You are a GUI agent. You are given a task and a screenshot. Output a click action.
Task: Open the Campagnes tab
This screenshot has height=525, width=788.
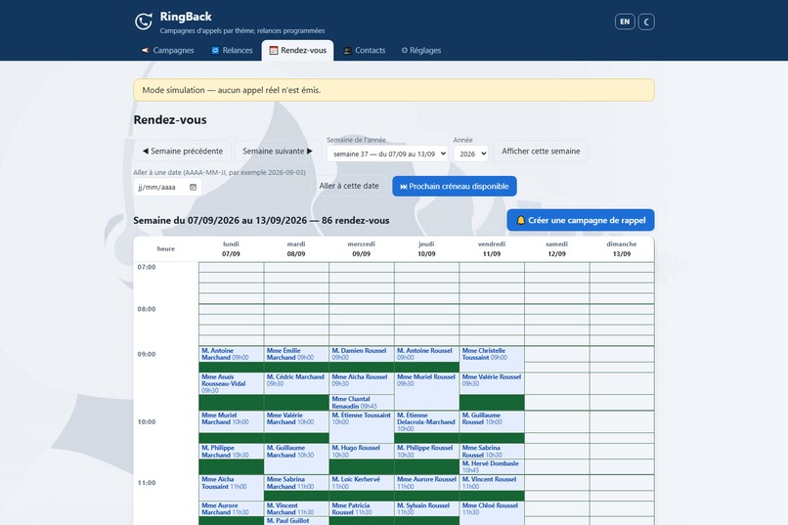[167, 50]
